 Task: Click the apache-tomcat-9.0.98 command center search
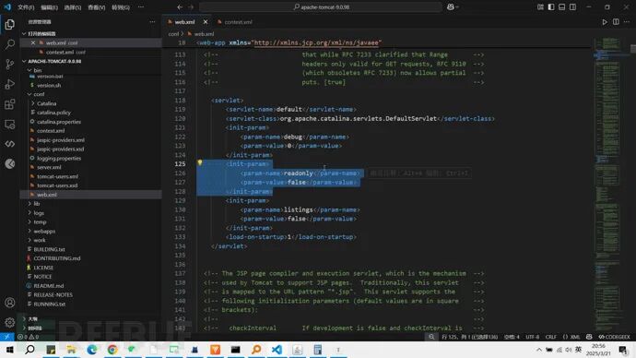(x=321, y=6)
